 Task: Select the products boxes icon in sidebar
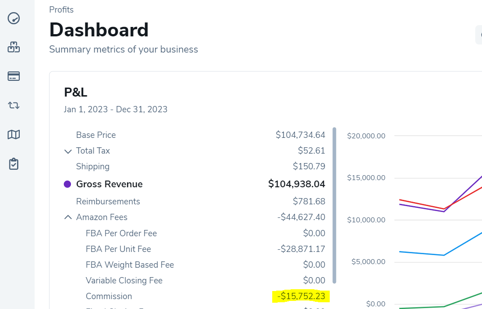(x=13, y=47)
